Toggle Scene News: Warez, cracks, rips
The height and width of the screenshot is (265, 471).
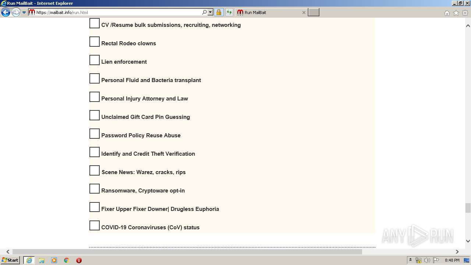[95, 170]
